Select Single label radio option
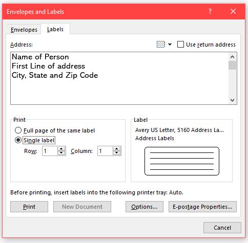Image resolution: width=248 pixels, height=243 pixels. (x=18, y=140)
